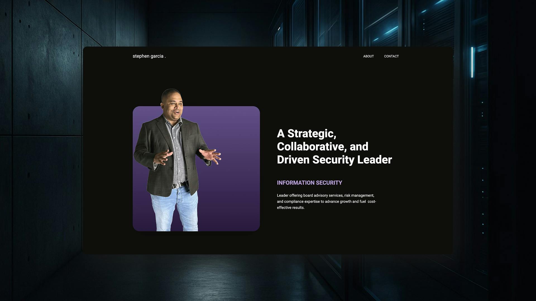The height and width of the screenshot is (301, 536).
Task: Click the 'and compliance expertise' description line
Action: coord(326,202)
